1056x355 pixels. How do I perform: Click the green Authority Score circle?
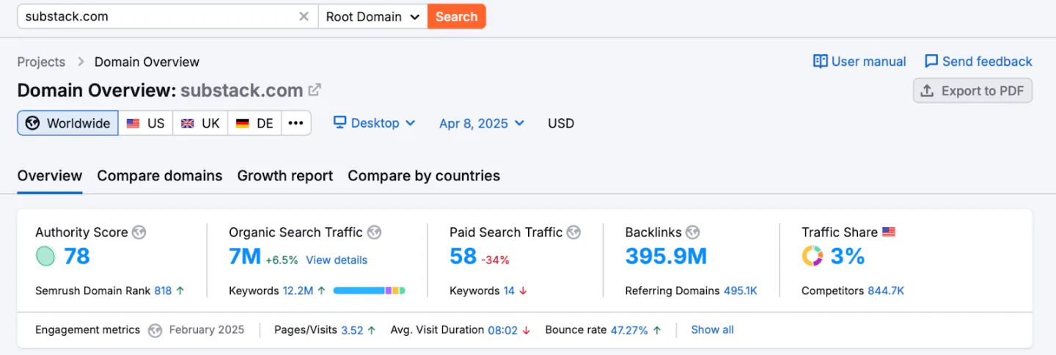[x=45, y=256]
